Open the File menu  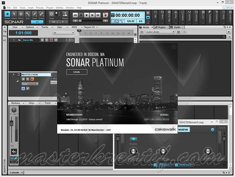tap(9, 8)
